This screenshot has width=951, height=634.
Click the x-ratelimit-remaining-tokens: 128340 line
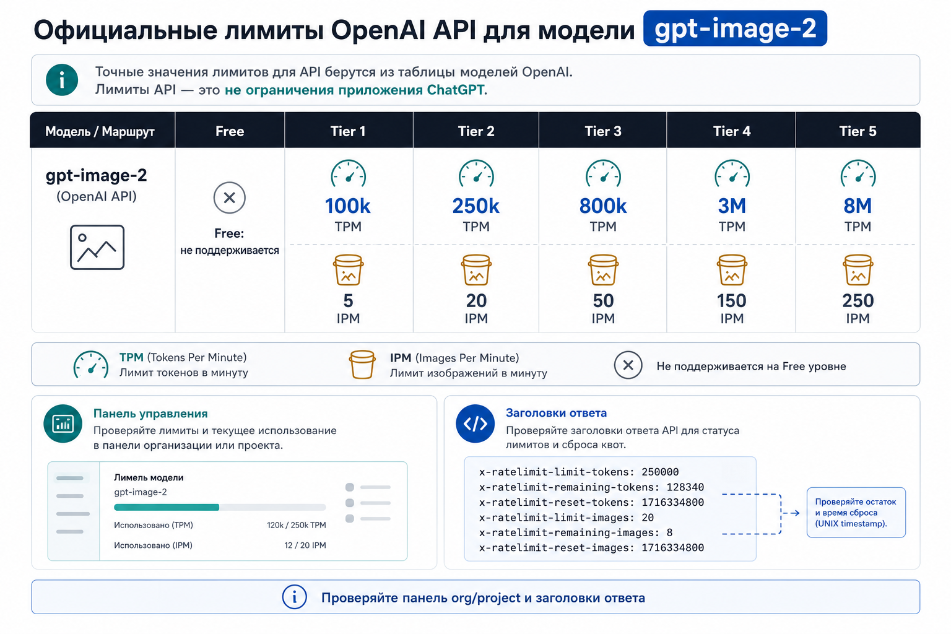(591, 487)
